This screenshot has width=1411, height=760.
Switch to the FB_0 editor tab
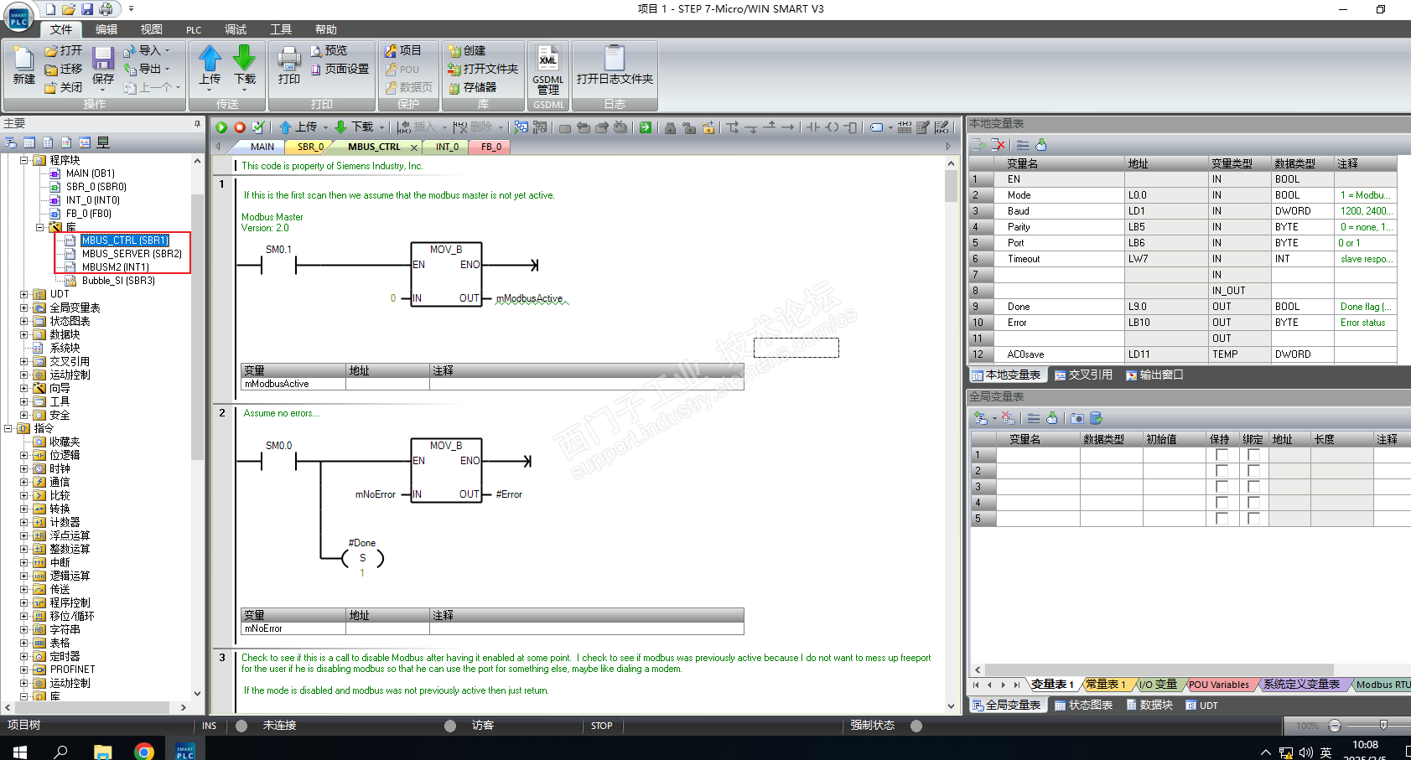[491, 147]
